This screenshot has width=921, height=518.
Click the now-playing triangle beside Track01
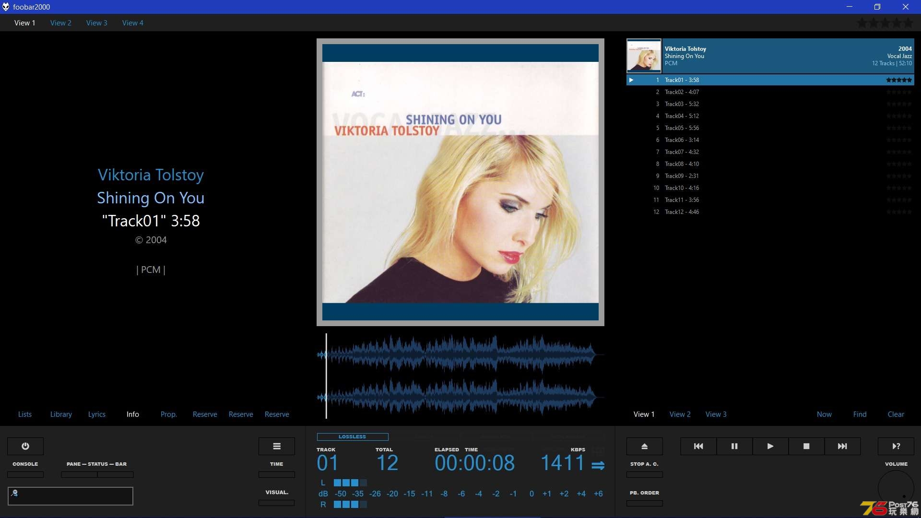point(631,80)
